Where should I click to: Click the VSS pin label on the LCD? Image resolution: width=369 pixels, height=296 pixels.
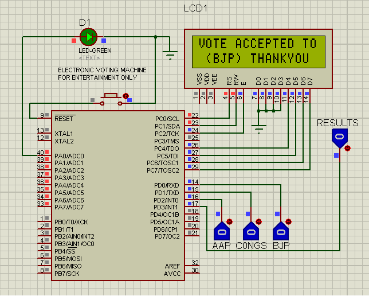point(199,79)
